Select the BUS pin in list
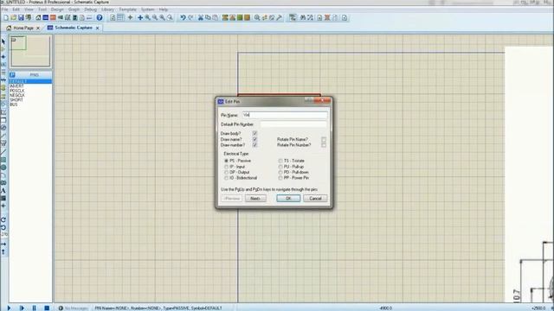Screen dimensions: 554x311 pyautogui.click(x=14, y=105)
